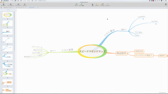Switch to Brainstorm (ブレインストーム) view
The width and height of the screenshot is (168, 94).
pos(10,5)
